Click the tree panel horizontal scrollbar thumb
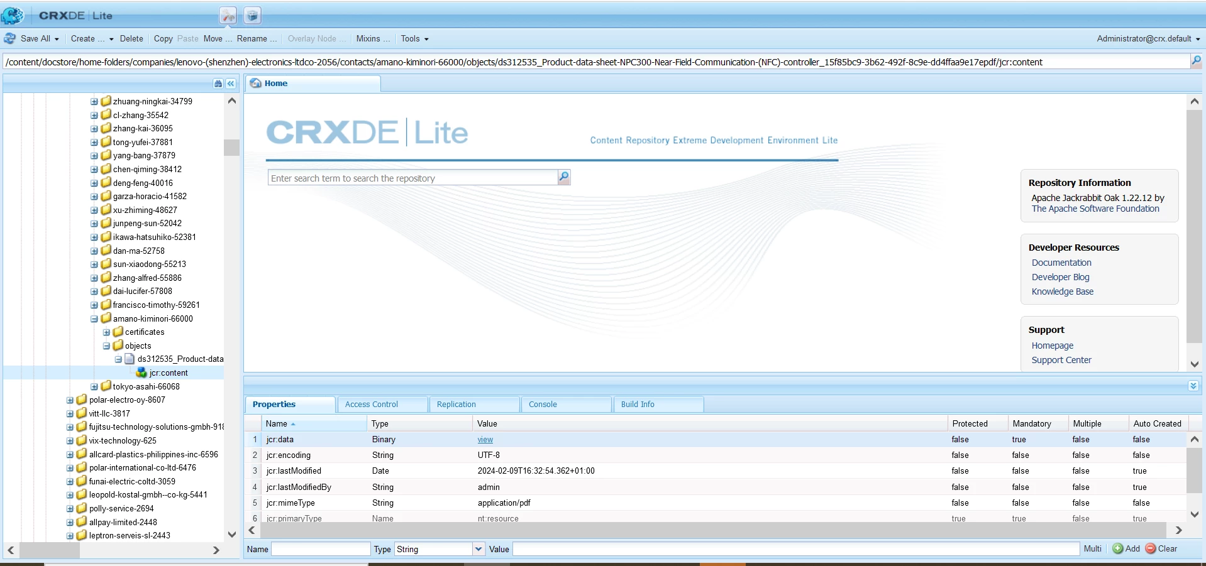1206x566 pixels. click(48, 550)
